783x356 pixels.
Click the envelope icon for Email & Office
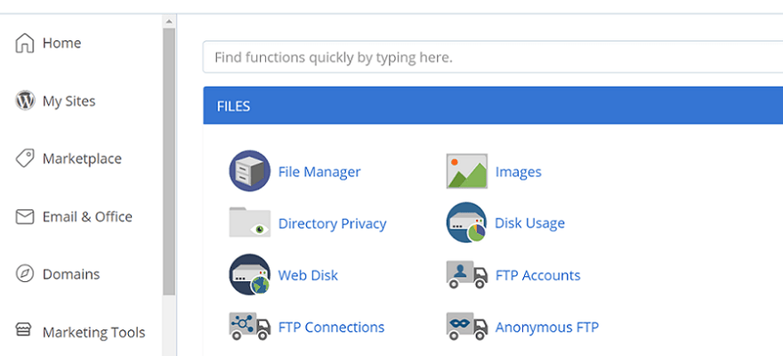tap(25, 216)
